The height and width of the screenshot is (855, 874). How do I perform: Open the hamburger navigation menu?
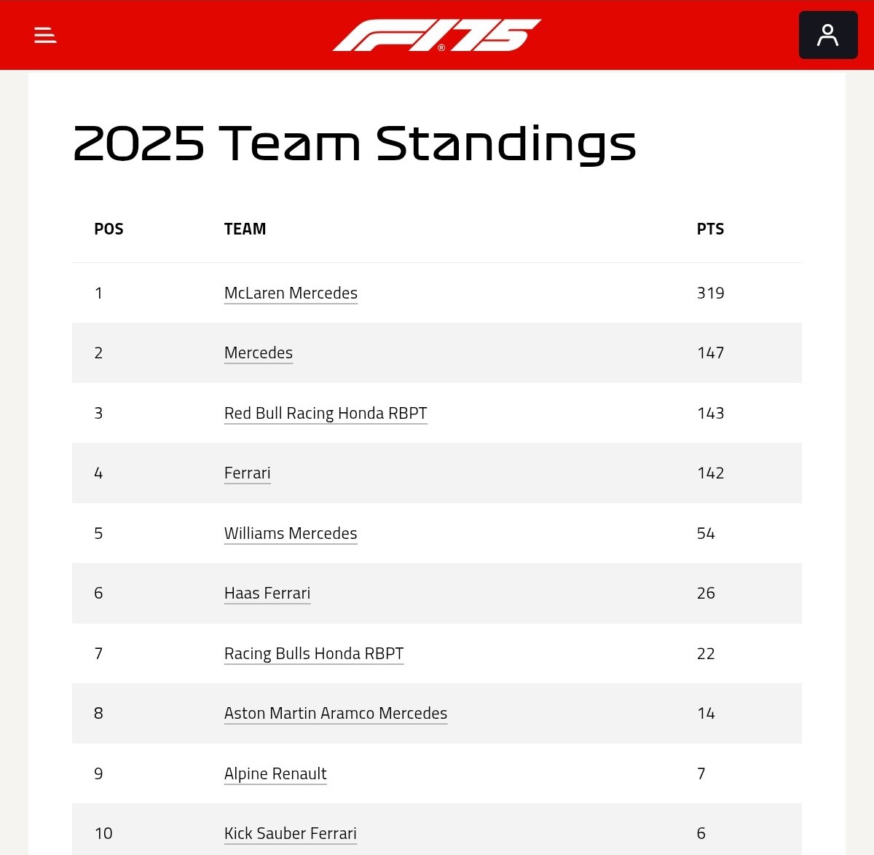pos(45,35)
